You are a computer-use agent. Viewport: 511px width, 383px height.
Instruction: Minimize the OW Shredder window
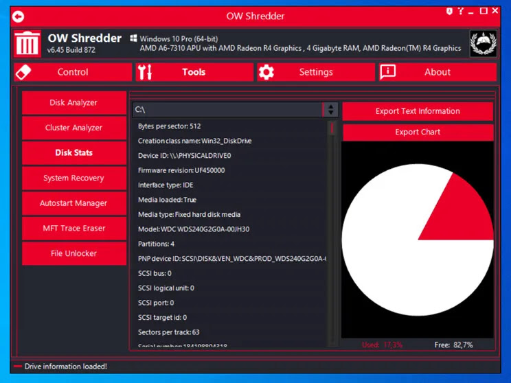471,12
